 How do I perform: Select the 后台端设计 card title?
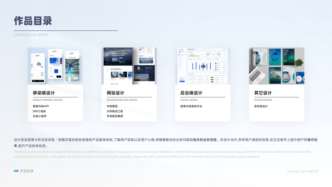(x=191, y=93)
